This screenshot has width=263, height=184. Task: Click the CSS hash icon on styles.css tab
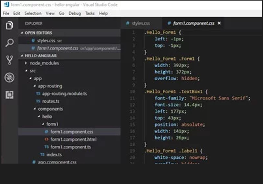click(128, 23)
